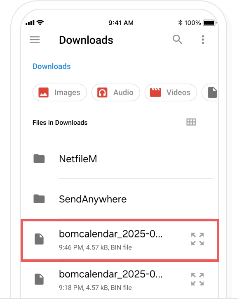Open the three-dot overflow menu
The width and height of the screenshot is (244, 299).
203,40
